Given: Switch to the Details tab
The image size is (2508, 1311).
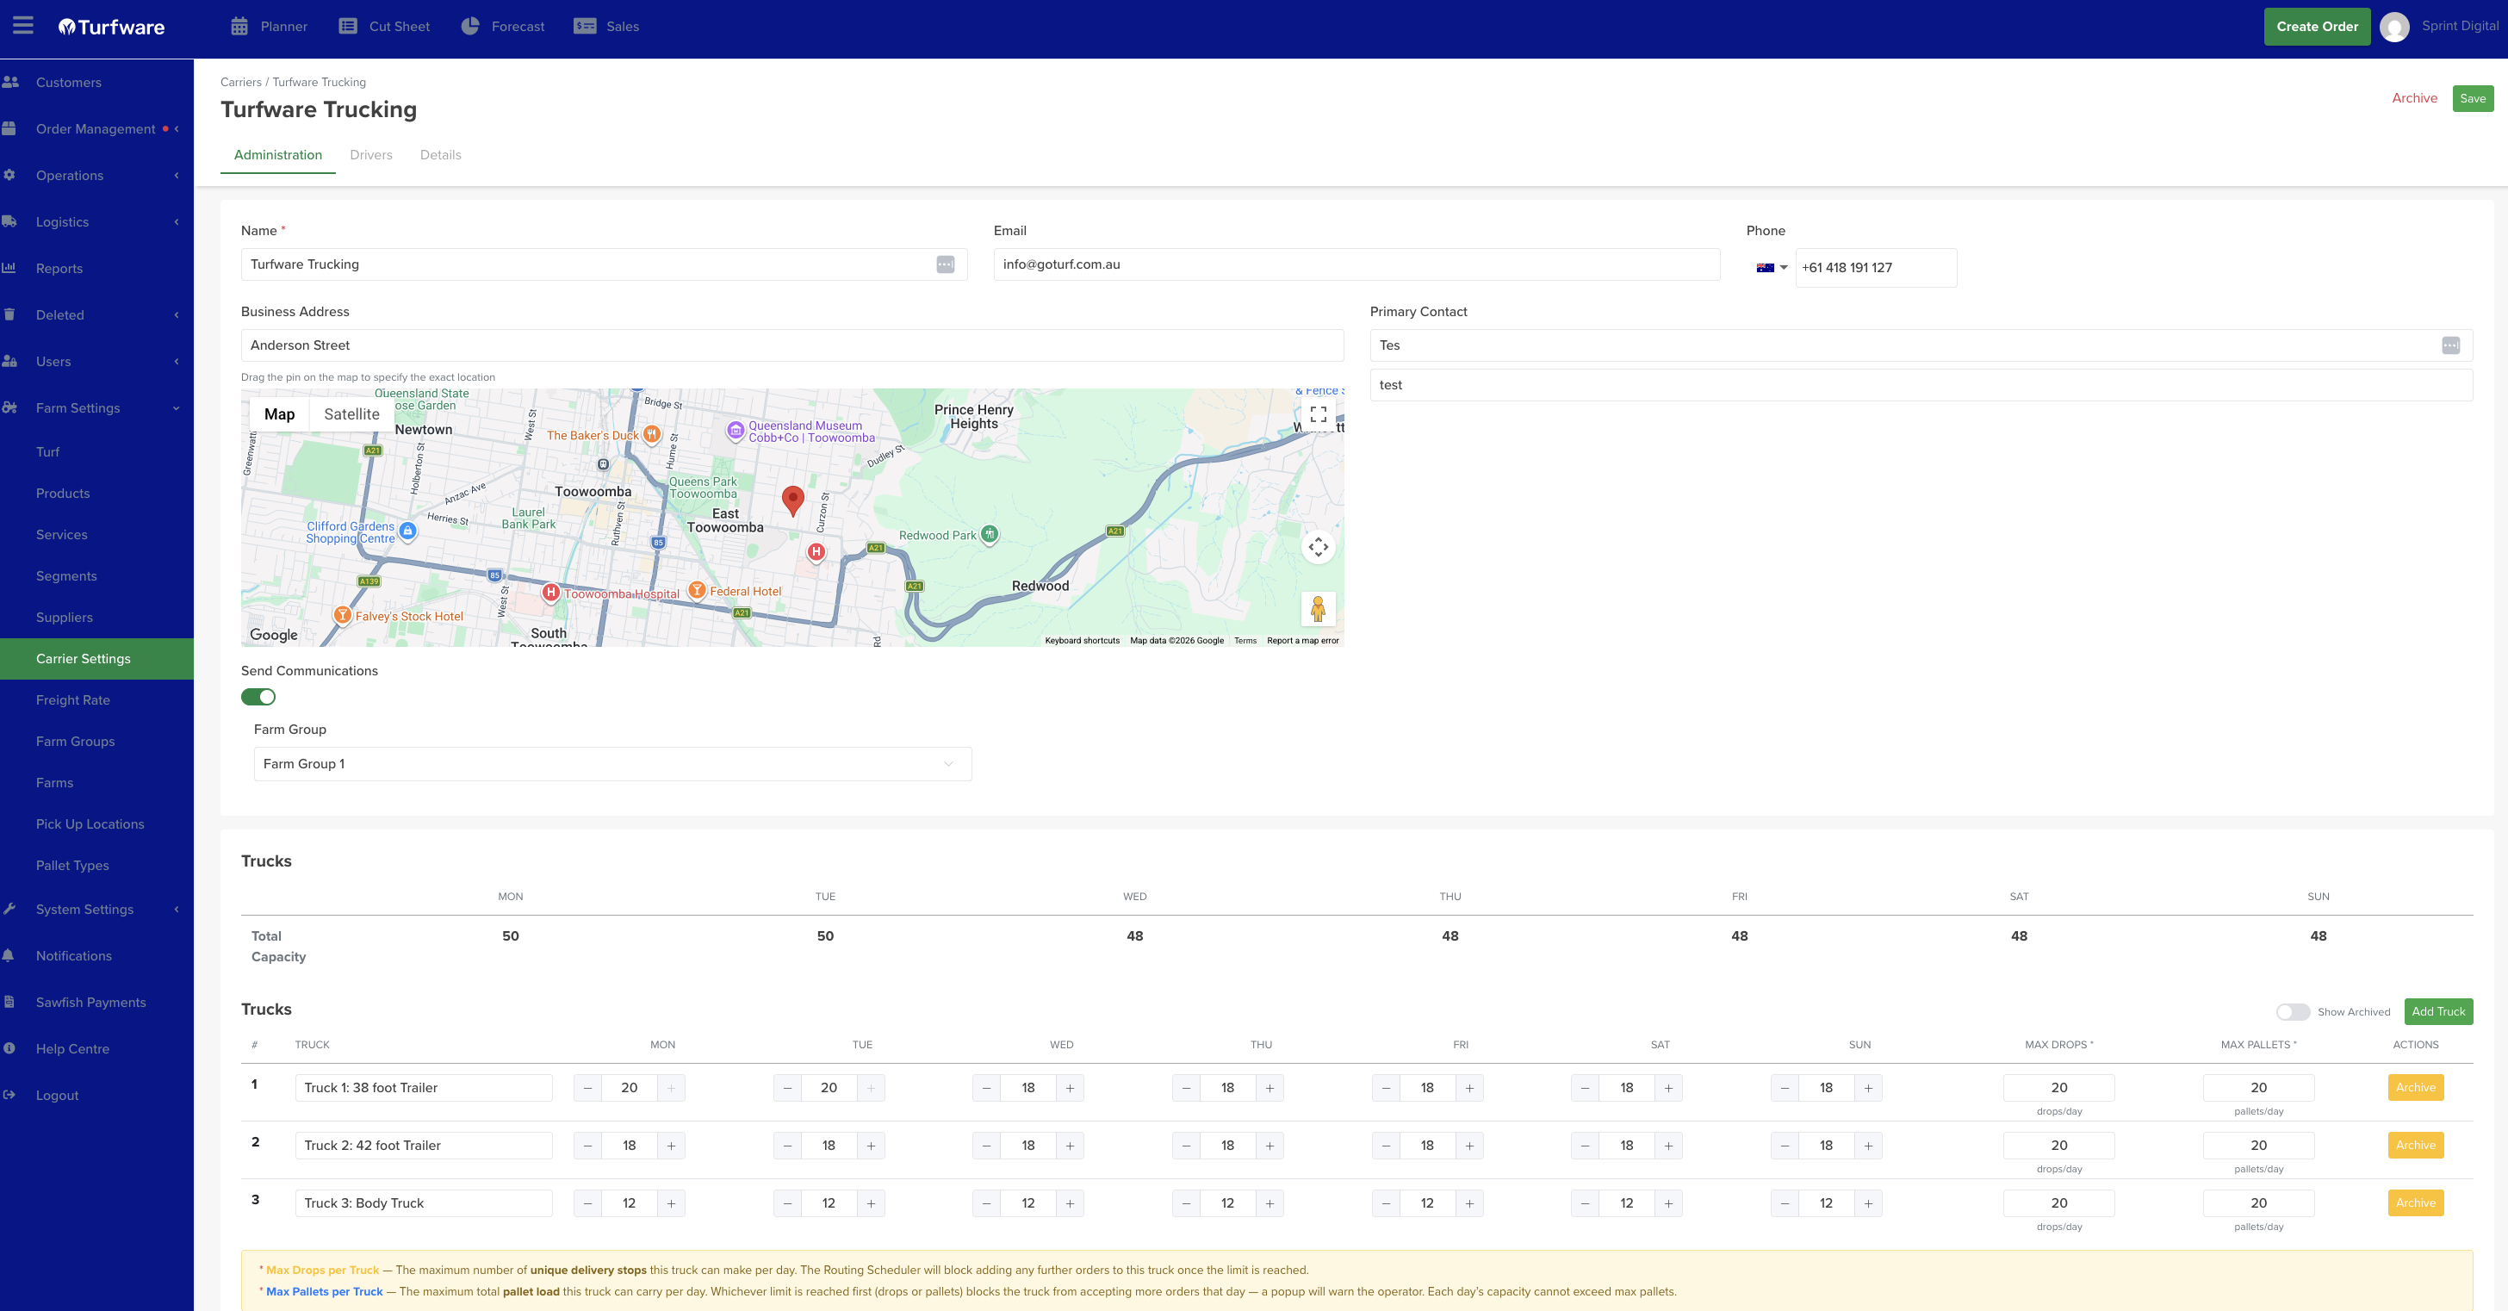Looking at the screenshot, I should pyautogui.click(x=440, y=155).
